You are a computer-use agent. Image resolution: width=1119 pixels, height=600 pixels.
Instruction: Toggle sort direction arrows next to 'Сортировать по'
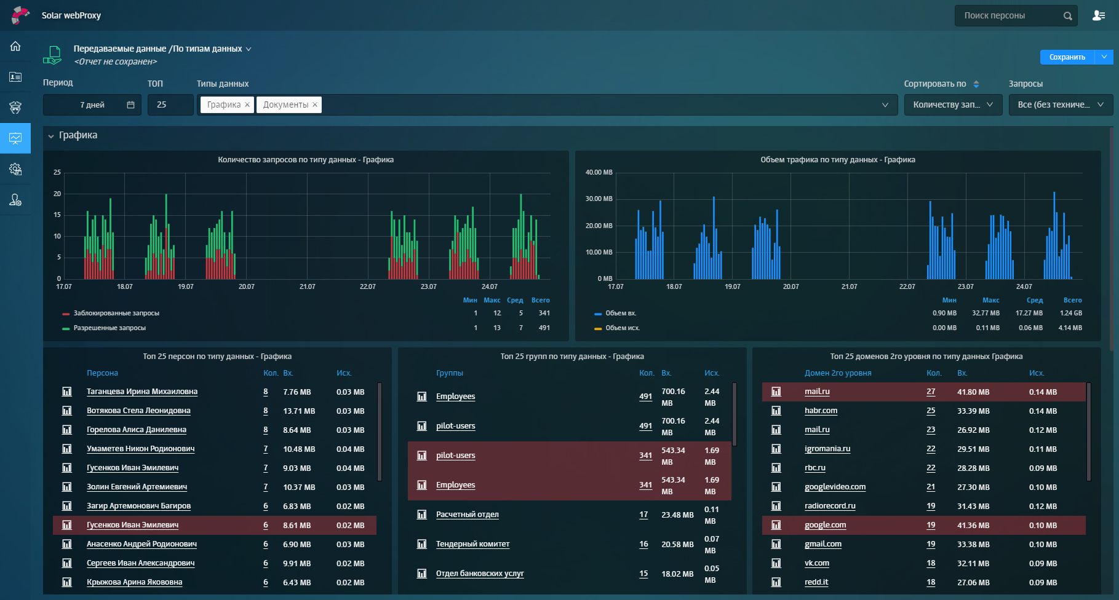point(976,84)
